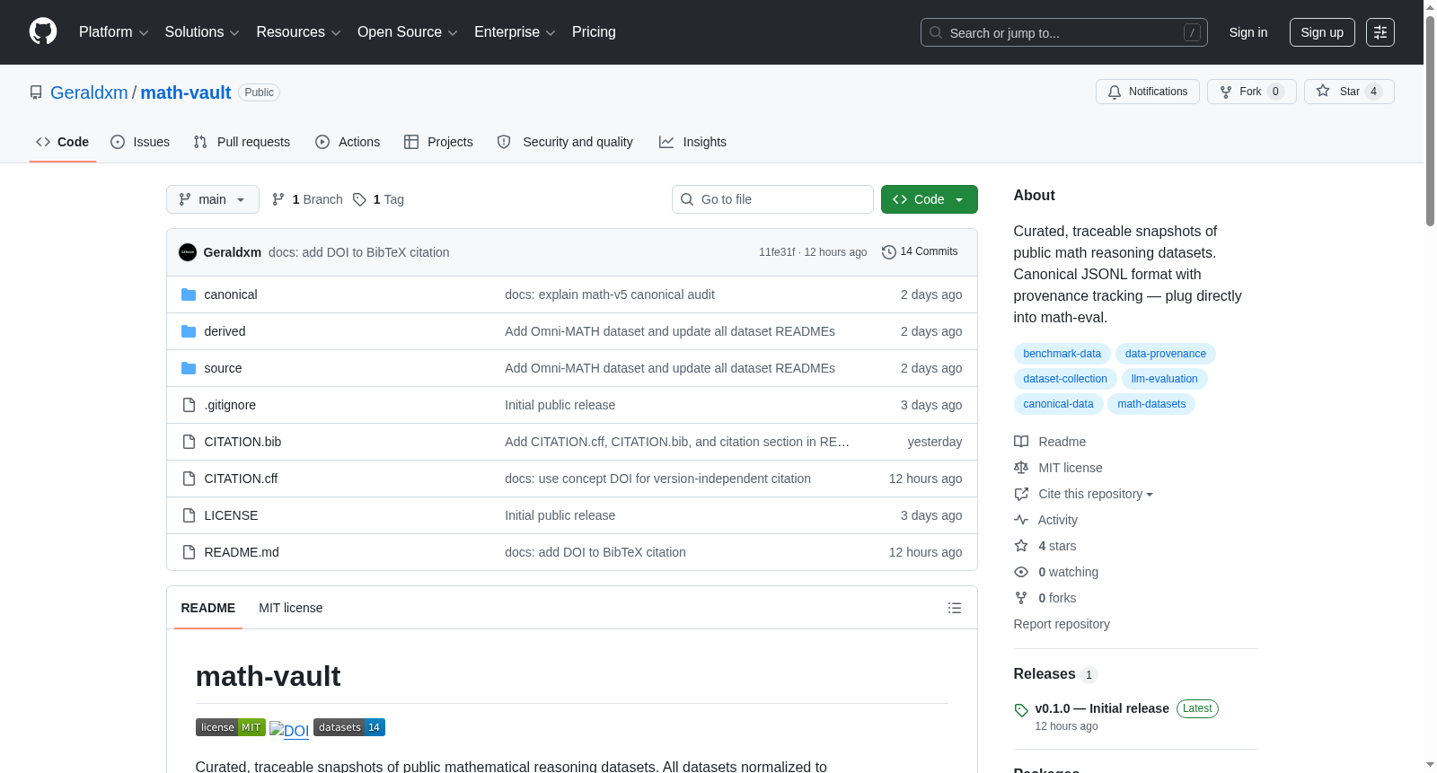The height and width of the screenshot is (773, 1437).
Task: Click the Activity pulse icon
Action: 1021,520
